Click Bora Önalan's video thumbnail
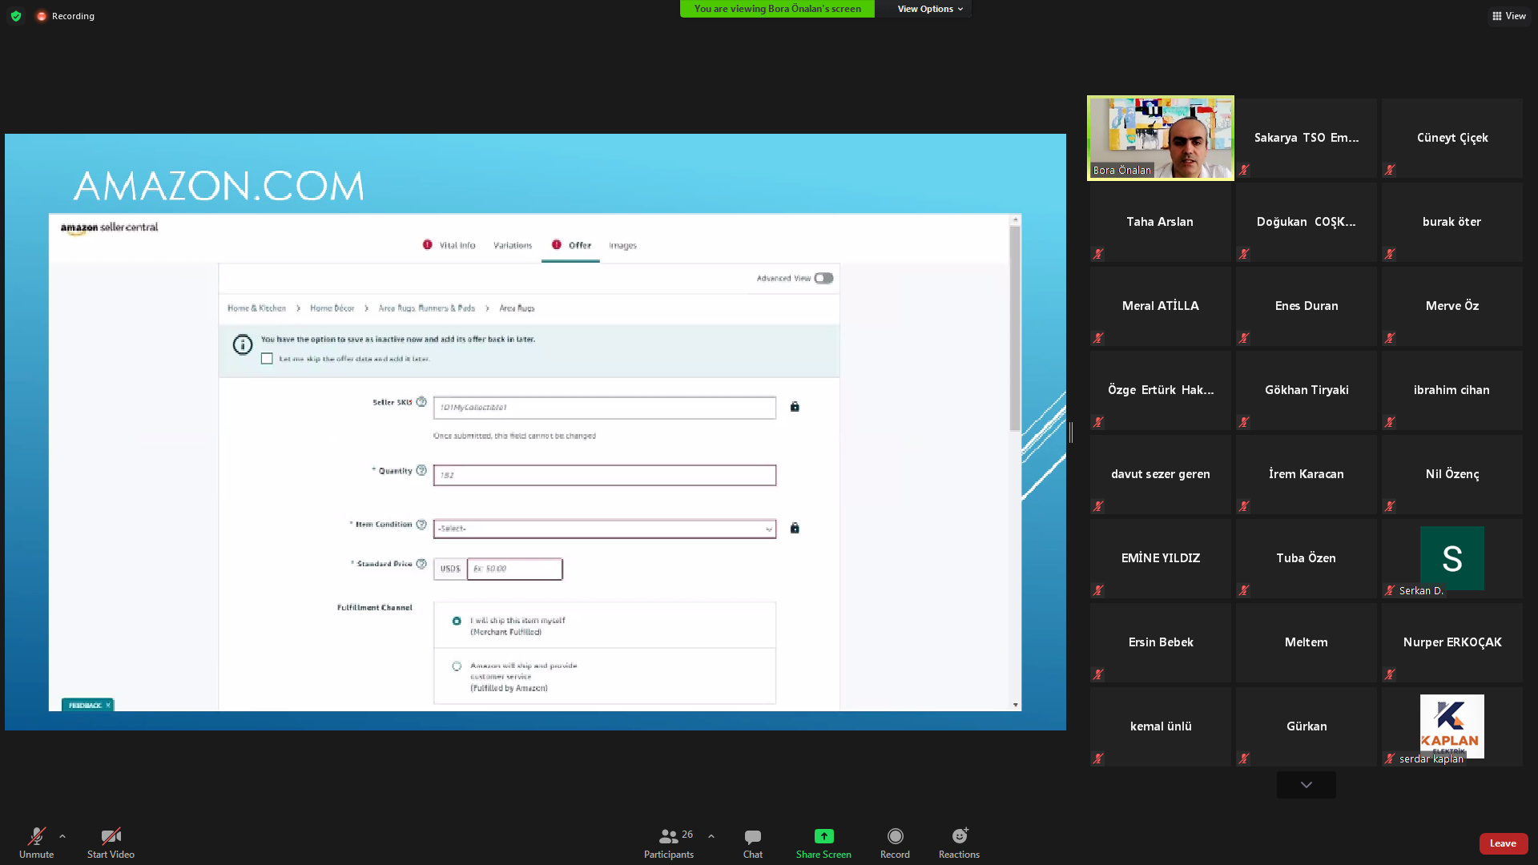This screenshot has width=1538, height=865. (x=1160, y=138)
